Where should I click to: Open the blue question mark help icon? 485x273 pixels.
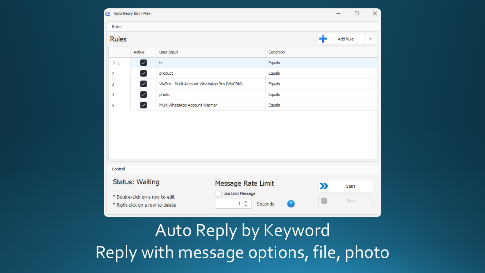tap(291, 204)
